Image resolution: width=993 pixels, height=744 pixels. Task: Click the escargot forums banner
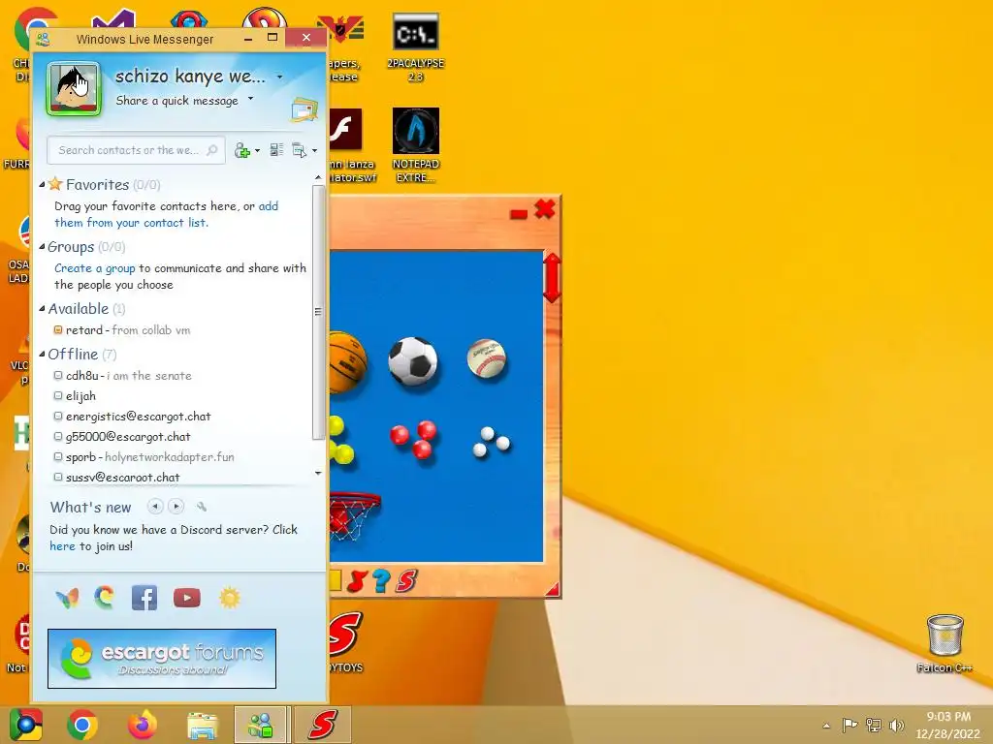click(162, 659)
